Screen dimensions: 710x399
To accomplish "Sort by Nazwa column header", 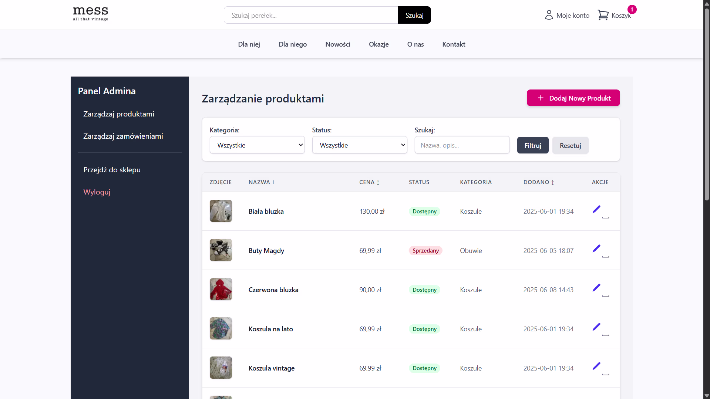I will coord(261,182).
